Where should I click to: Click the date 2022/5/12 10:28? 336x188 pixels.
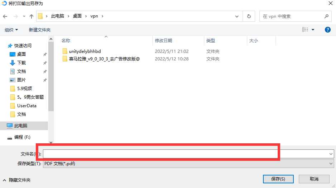[x=172, y=59]
